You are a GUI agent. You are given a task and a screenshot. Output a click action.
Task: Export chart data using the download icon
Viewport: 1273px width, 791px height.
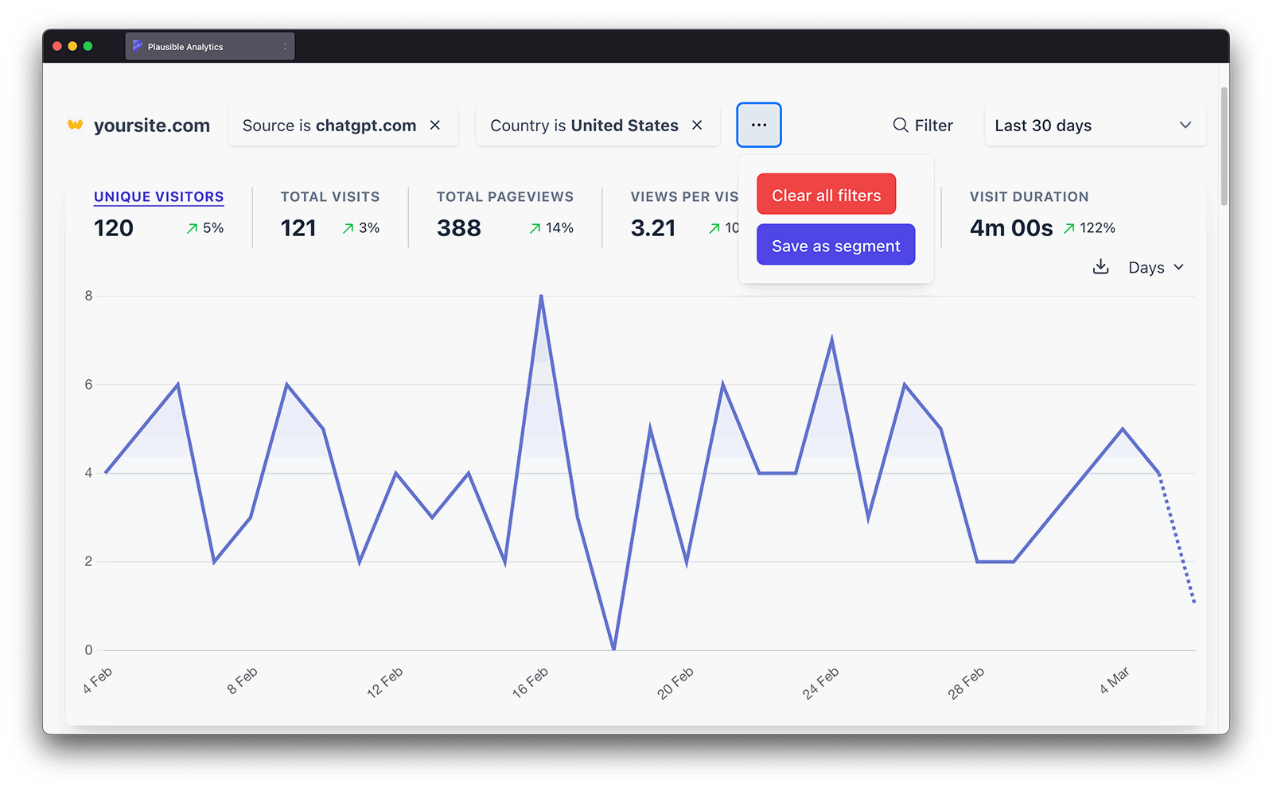click(1101, 267)
